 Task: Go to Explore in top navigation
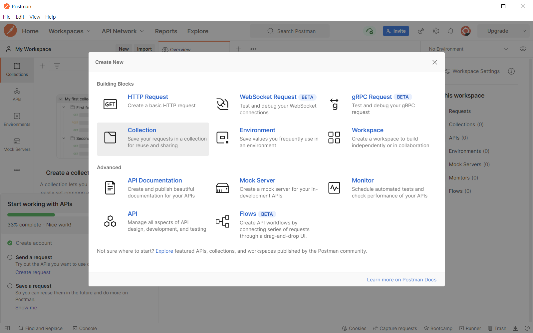point(198,31)
